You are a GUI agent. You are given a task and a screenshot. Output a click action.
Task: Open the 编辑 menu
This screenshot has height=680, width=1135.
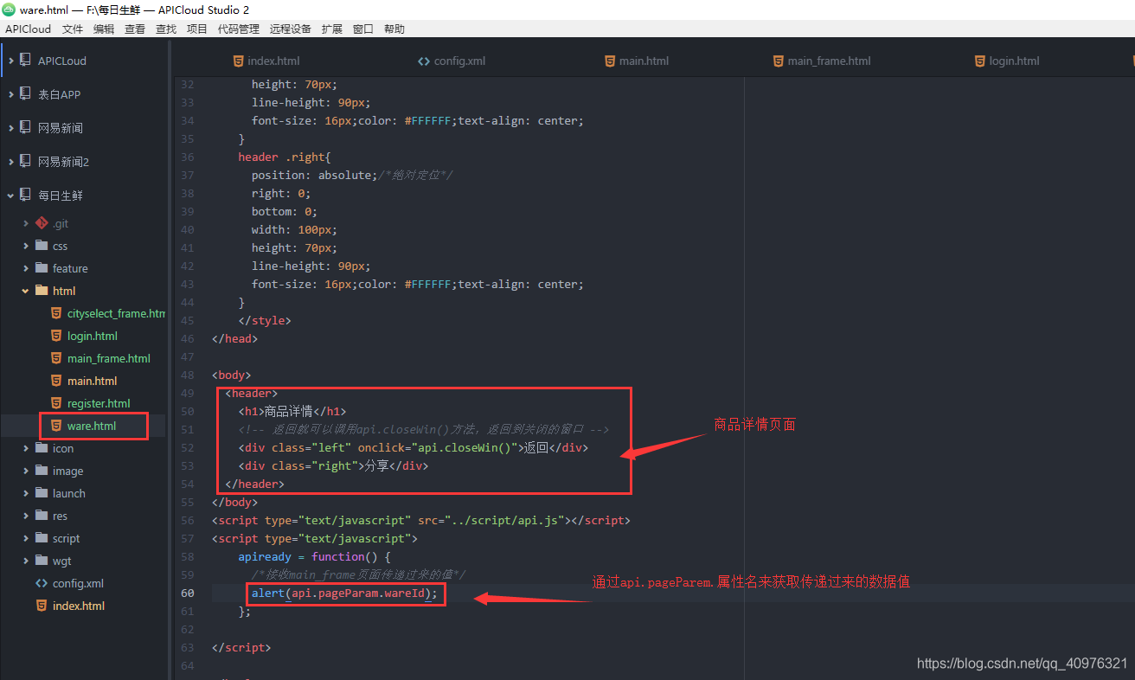click(x=104, y=29)
